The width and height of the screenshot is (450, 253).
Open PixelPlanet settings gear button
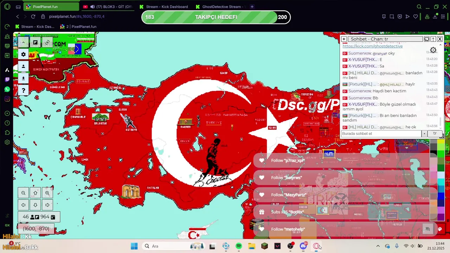click(x=23, y=54)
